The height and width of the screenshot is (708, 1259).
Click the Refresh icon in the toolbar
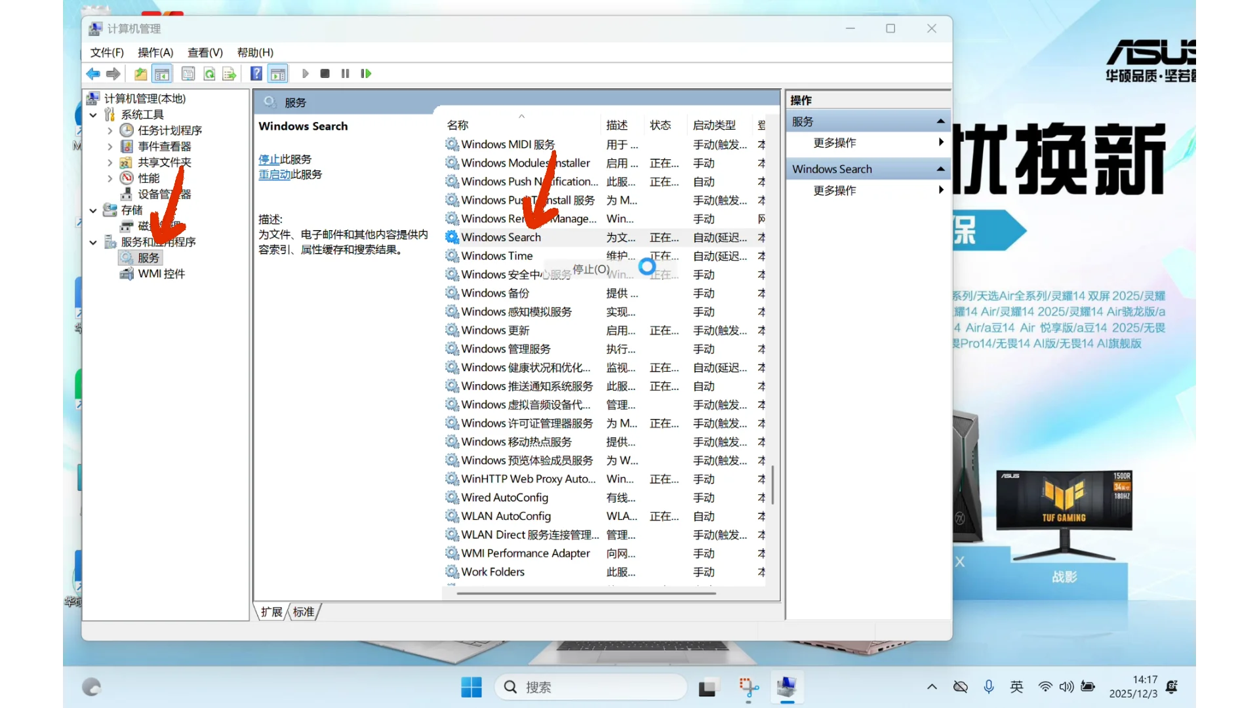pos(209,73)
